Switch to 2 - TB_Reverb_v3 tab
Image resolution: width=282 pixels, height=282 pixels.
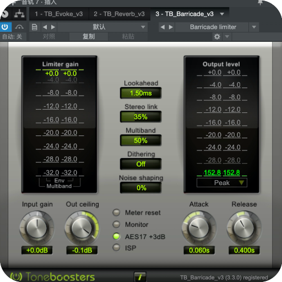119,14
